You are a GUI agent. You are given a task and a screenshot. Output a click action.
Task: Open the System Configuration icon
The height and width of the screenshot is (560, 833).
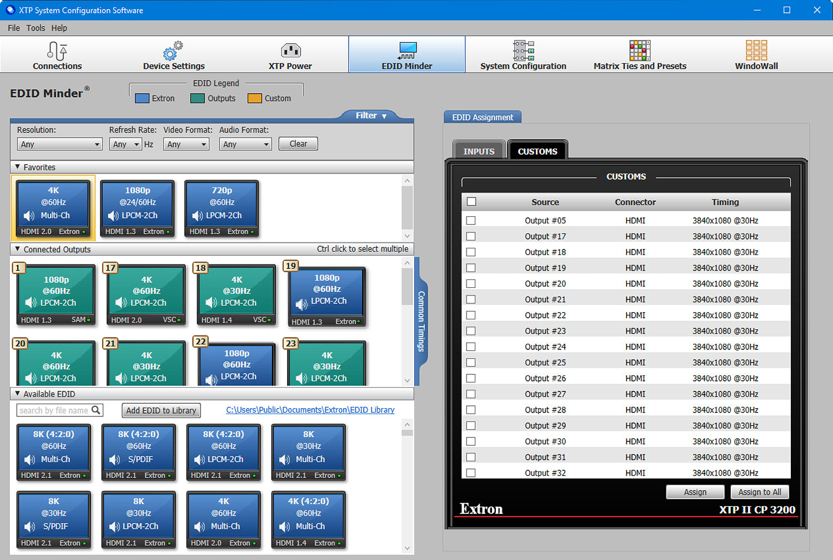point(523,51)
